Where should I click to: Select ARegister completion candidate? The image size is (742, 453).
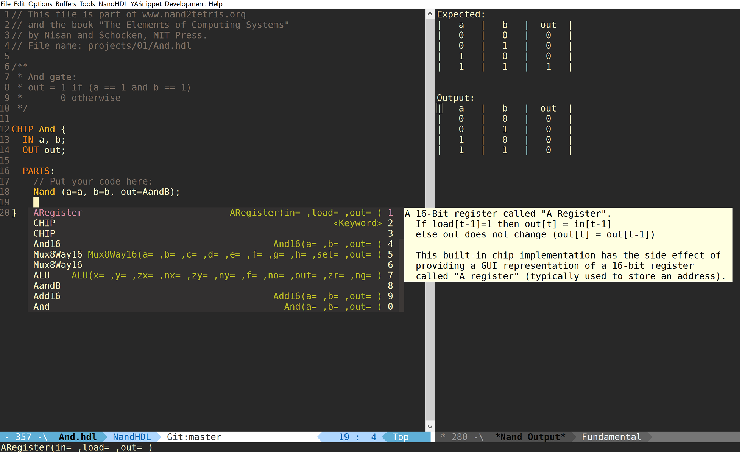(58, 213)
